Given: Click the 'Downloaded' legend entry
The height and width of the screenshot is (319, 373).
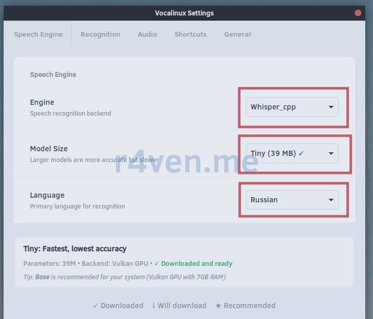Looking at the screenshot, I should (x=118, y=306).
